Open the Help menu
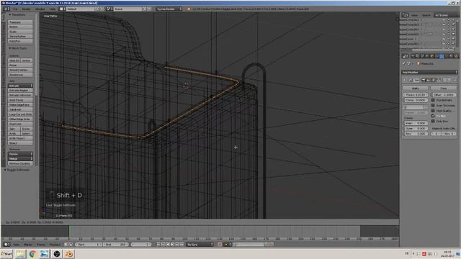The image size is (461, 259). pyautogui.click(x=53, y=9)
